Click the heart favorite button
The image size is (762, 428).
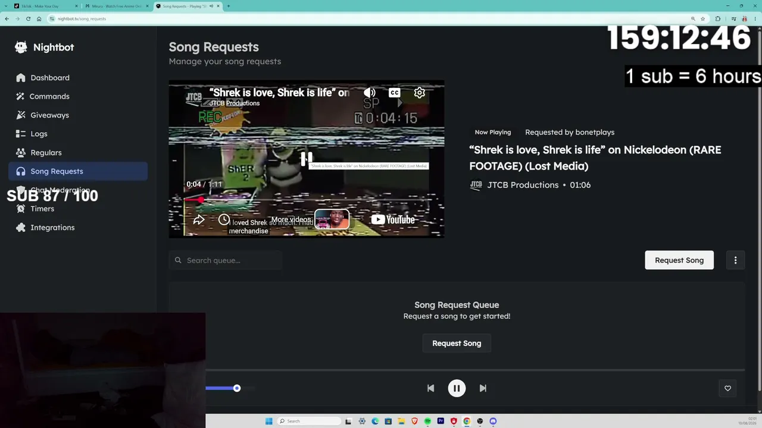coord(727,388)
